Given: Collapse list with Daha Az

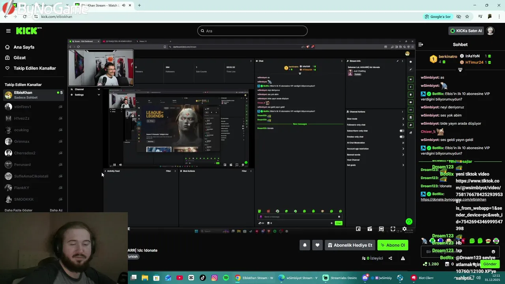Looking at the screenshot, I should click(x=56, y=210).
